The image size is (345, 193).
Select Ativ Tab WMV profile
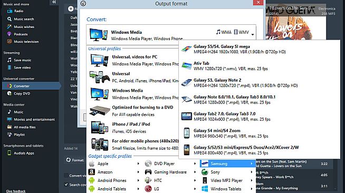coord(260,66)
